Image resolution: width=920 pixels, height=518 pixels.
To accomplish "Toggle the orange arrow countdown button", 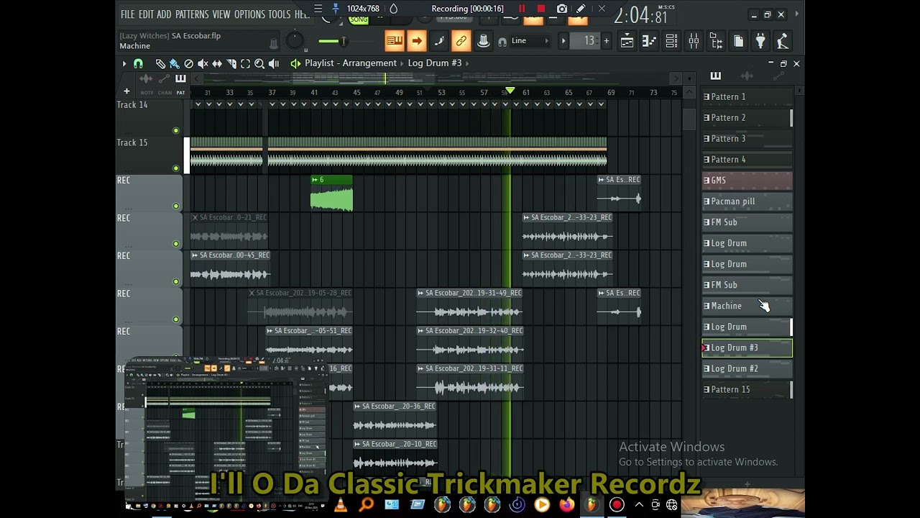I will click(417, 41).
